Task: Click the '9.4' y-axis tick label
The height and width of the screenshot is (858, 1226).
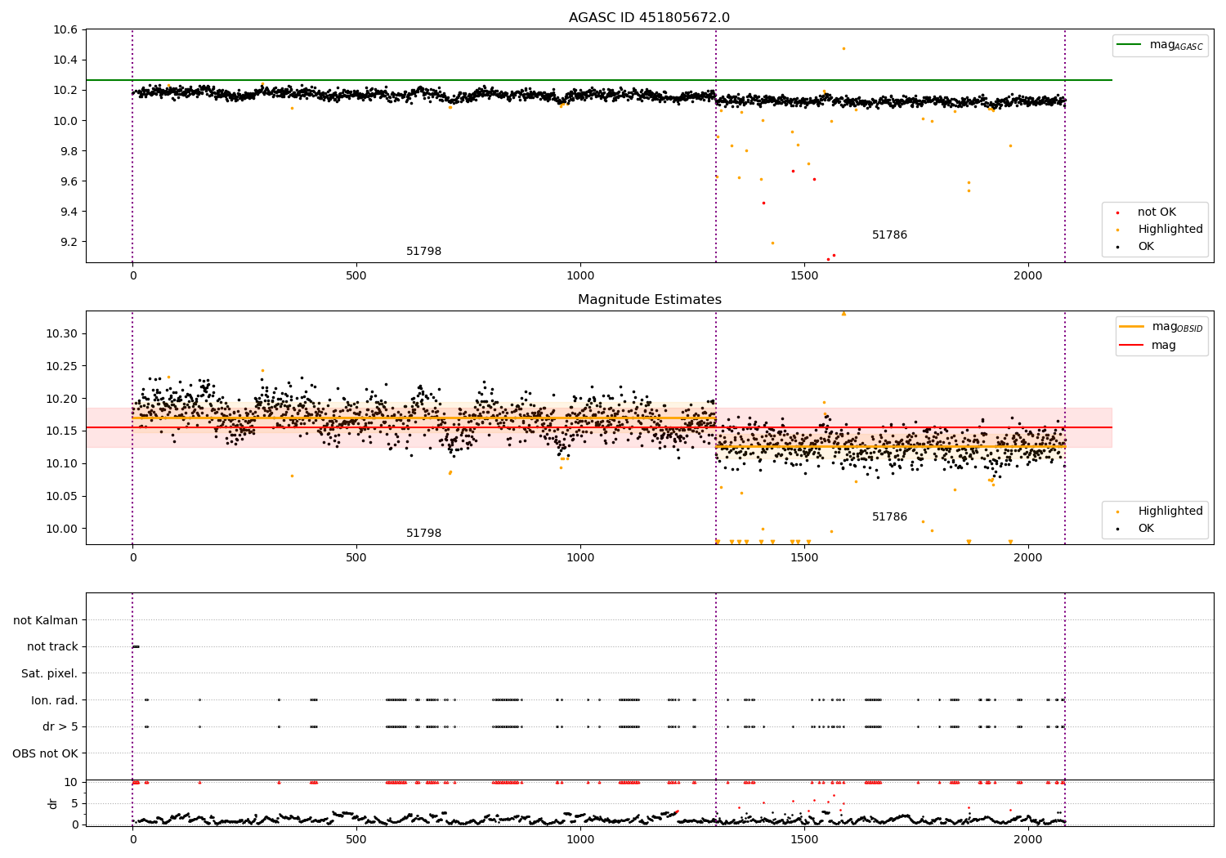Action: [69, 212]
